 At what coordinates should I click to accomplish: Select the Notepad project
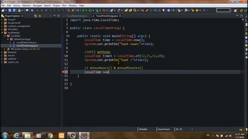12,52
